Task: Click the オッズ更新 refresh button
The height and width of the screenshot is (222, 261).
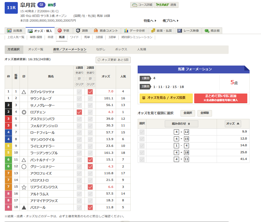Action: (113, 60)
